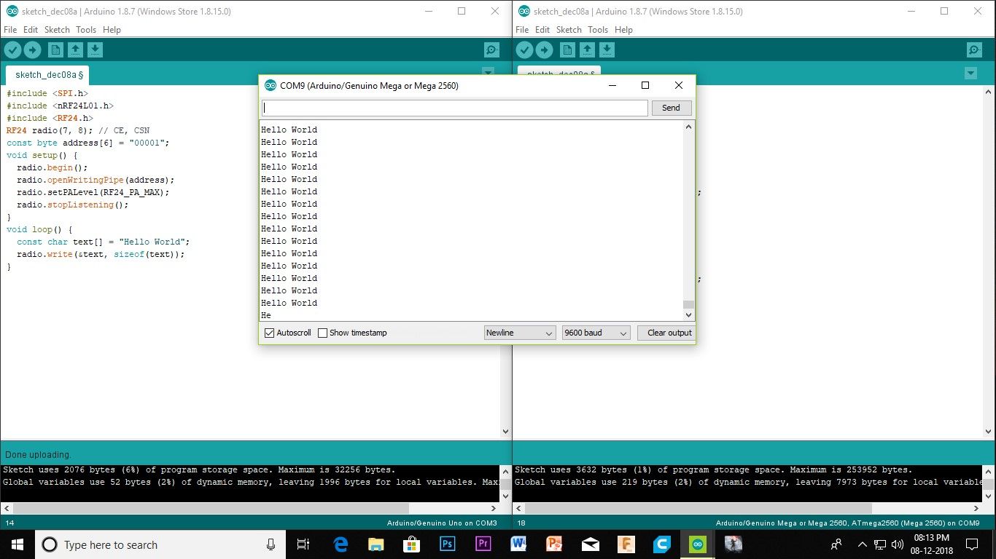Click Verify icon in left Arduino window
The image size is (996, 559).
pyautogui.click(x=12, y=49)
